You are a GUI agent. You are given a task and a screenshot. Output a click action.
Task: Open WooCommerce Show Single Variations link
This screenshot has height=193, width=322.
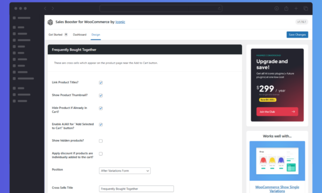[x=277, y=189]
